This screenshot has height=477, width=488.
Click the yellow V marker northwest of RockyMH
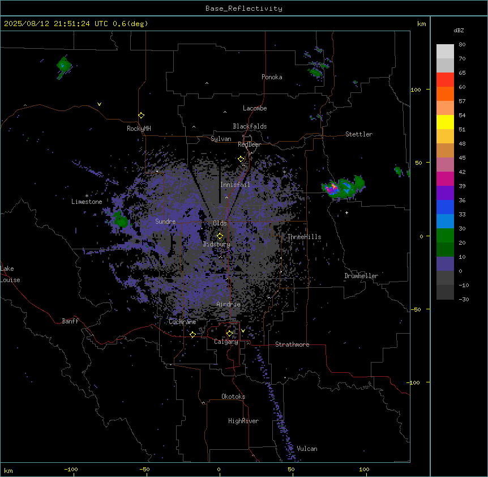99,104
